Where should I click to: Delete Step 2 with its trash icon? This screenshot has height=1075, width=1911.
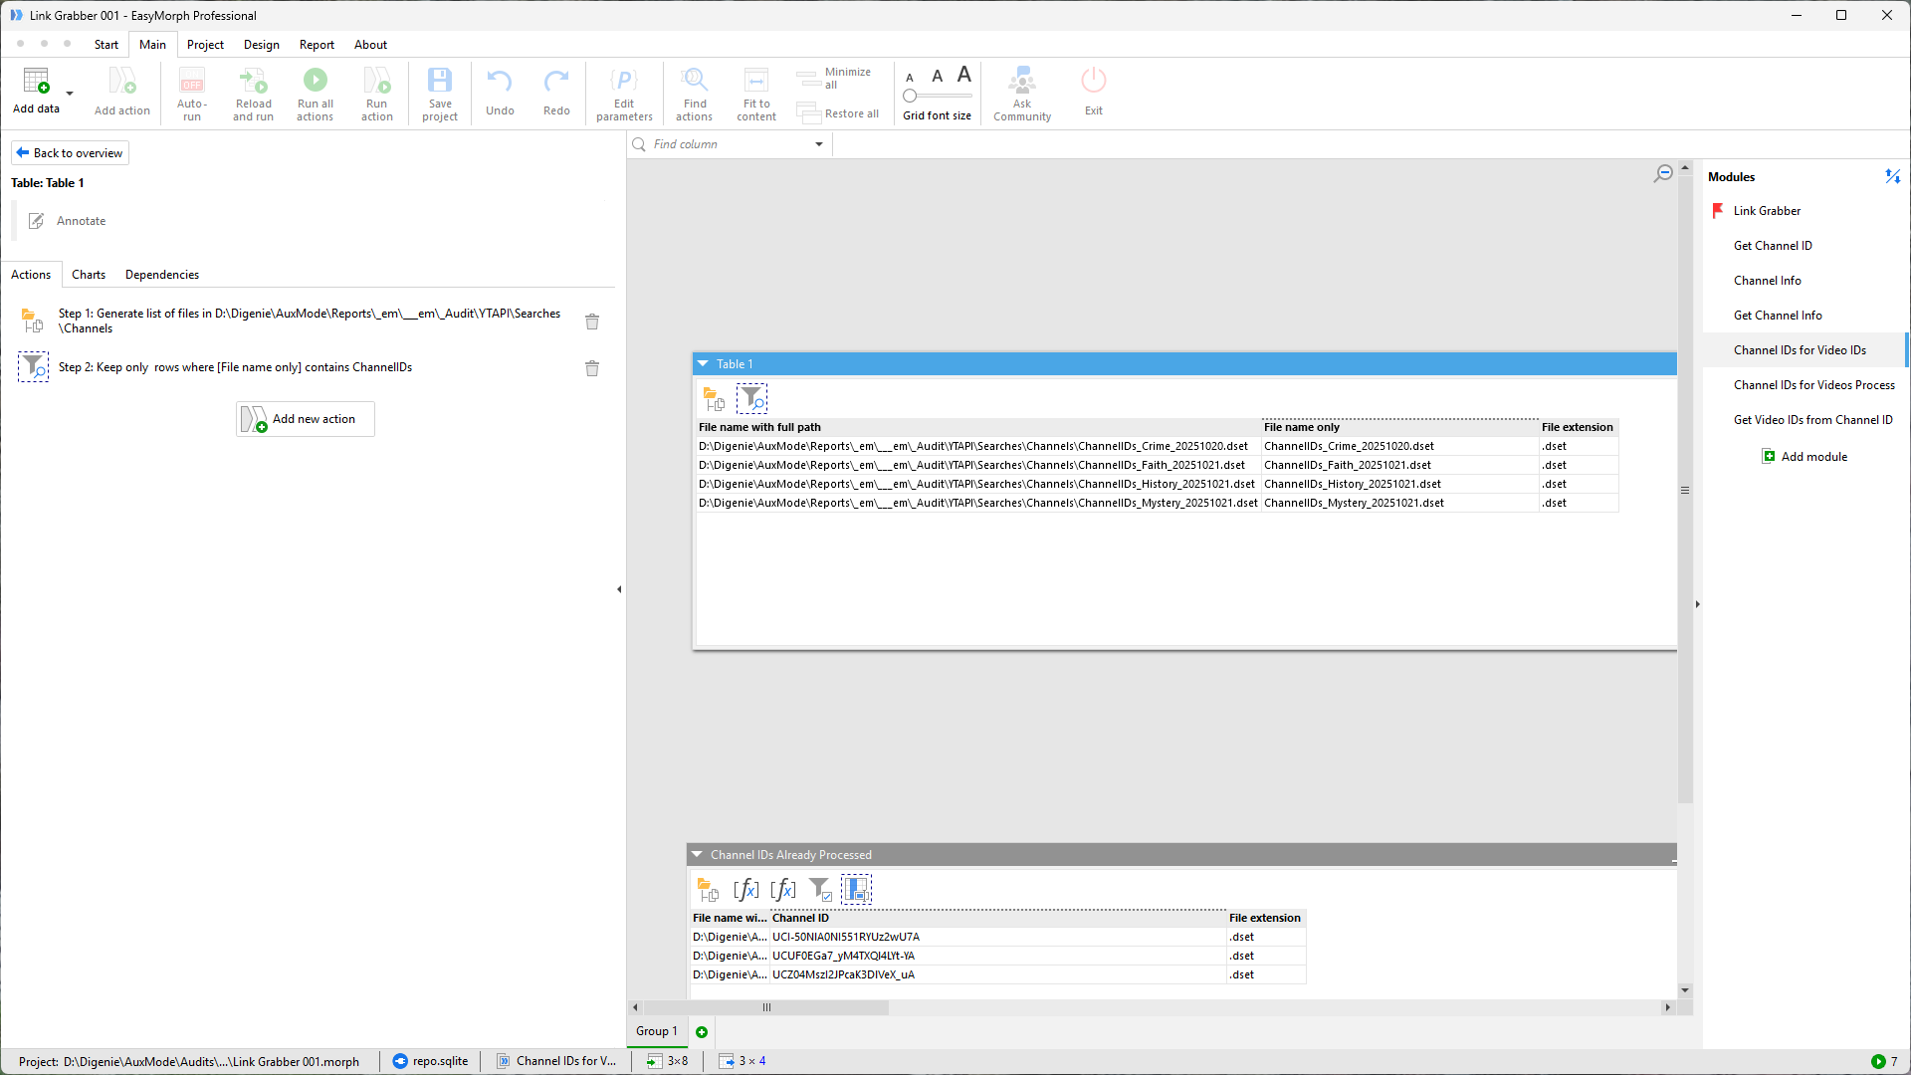tap(592, 368)
